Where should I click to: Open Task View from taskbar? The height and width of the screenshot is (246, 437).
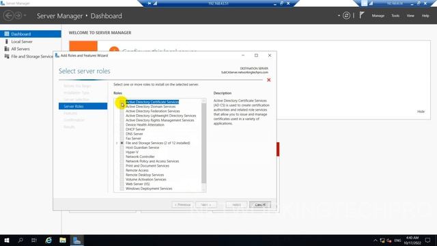point(34,240)
